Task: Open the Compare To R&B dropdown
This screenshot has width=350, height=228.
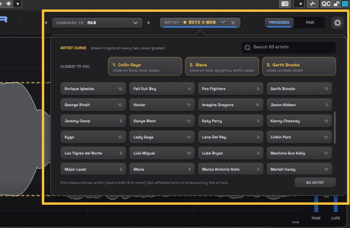Action: tap(97, 23)
